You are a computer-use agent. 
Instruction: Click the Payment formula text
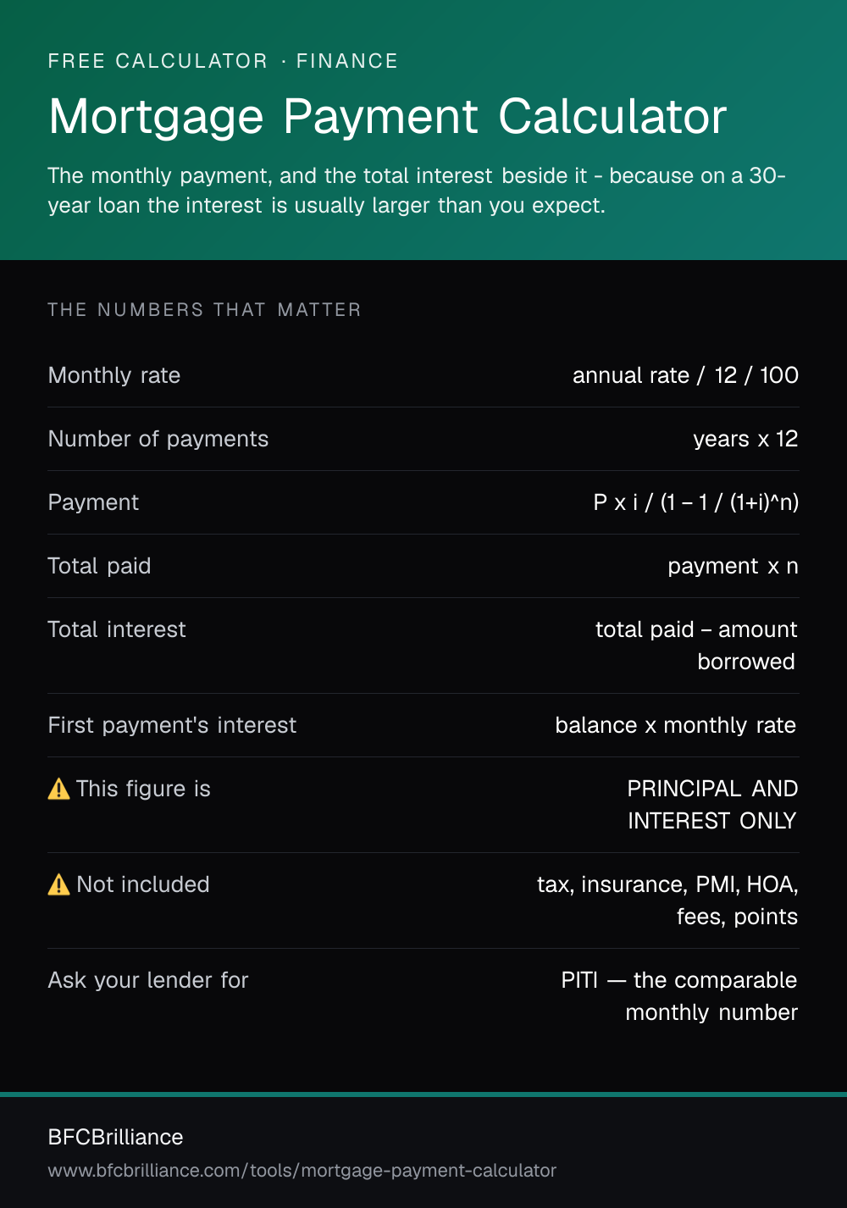[x=696, y=502]
